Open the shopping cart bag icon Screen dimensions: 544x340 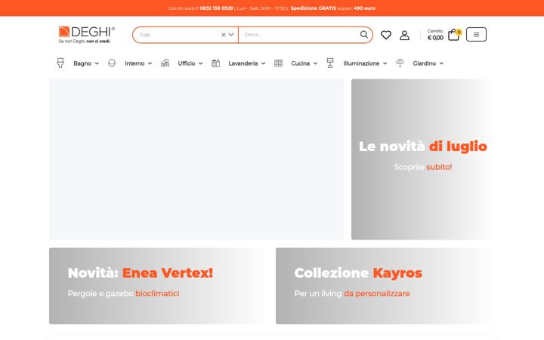(x=454, y=35)
